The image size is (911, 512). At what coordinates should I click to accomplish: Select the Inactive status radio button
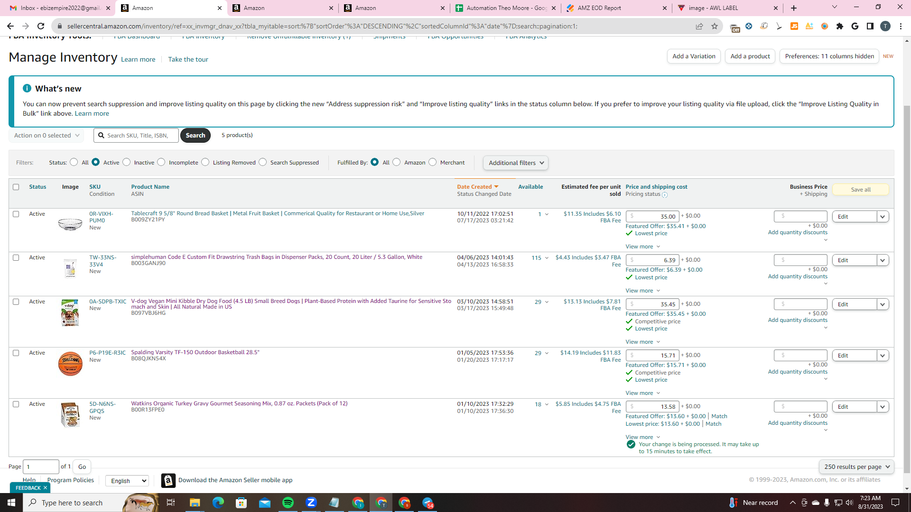tap(127, 162)
